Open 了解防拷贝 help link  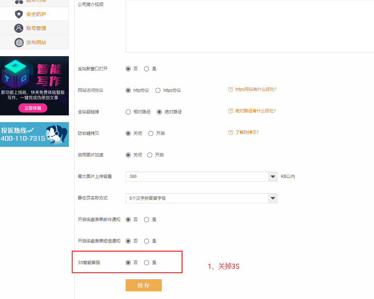pos(247,132)
